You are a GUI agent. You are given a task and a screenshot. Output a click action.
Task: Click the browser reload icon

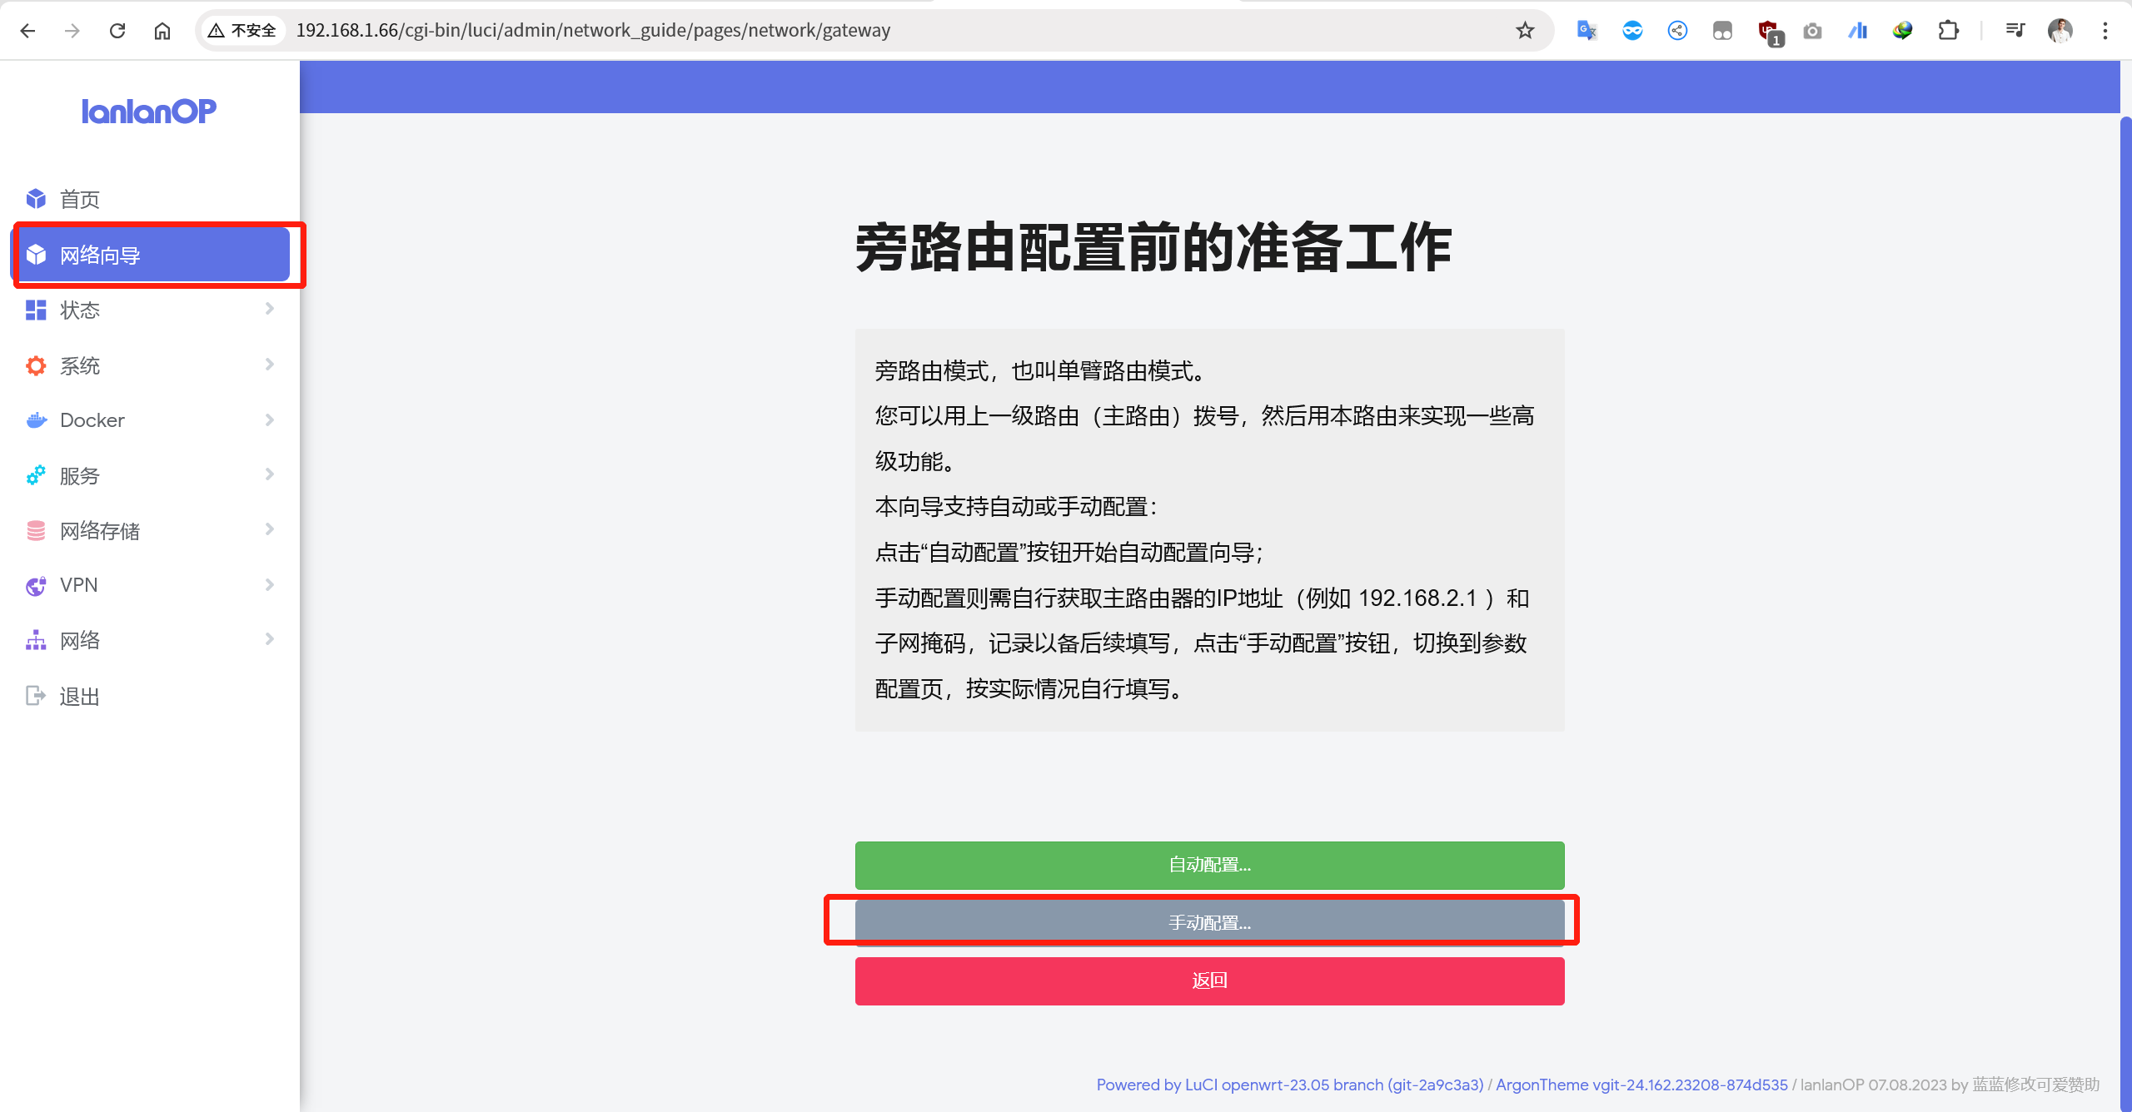pos(117,31)
